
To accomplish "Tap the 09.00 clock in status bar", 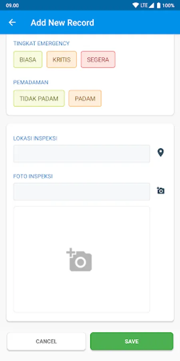I will click(12, 6).
